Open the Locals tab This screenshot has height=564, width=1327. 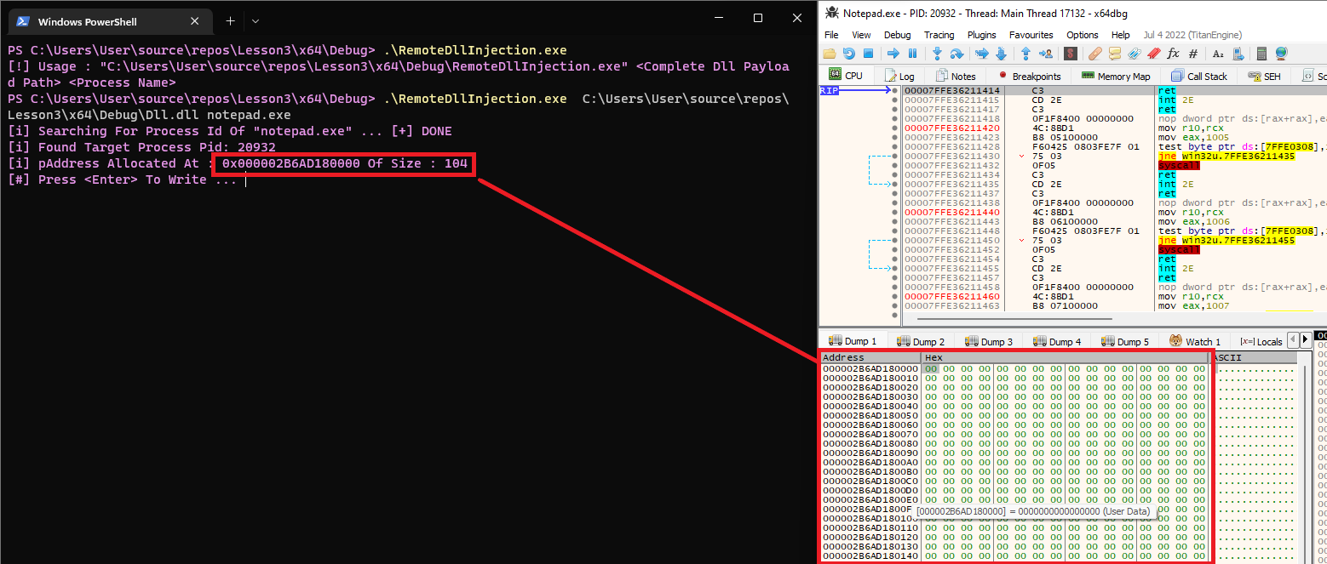pyautogui.click(x=1261, y=341)
